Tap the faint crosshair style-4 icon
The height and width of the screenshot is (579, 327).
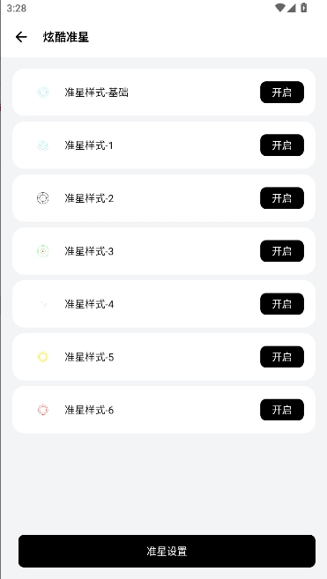coord(43,304)
